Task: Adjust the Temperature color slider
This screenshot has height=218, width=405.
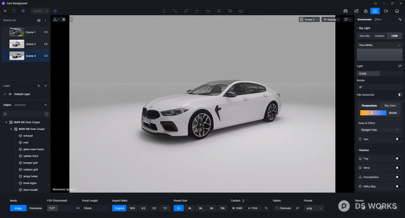Action: click(373, 113)
